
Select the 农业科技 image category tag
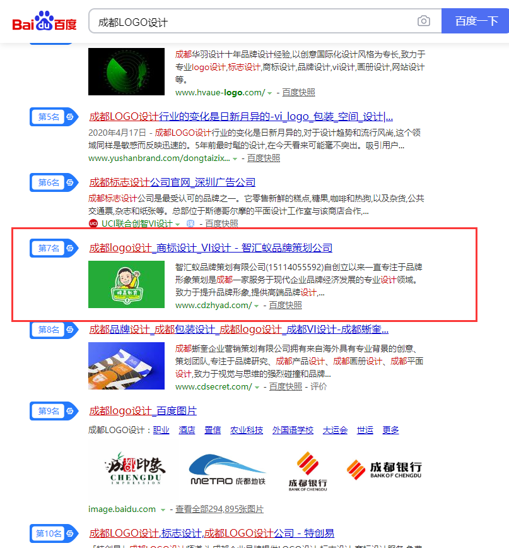pyautogui.click(x=247, y=430)
